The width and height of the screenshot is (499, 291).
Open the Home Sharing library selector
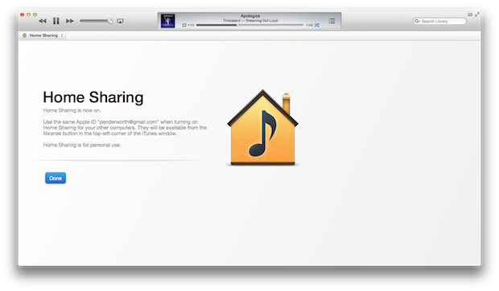[x=43, y=35]
